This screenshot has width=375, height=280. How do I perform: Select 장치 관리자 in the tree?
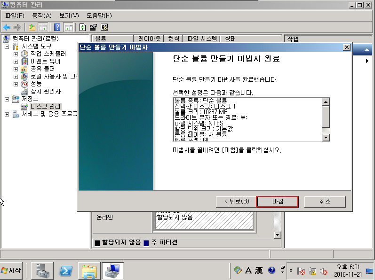tap(46, 92)
